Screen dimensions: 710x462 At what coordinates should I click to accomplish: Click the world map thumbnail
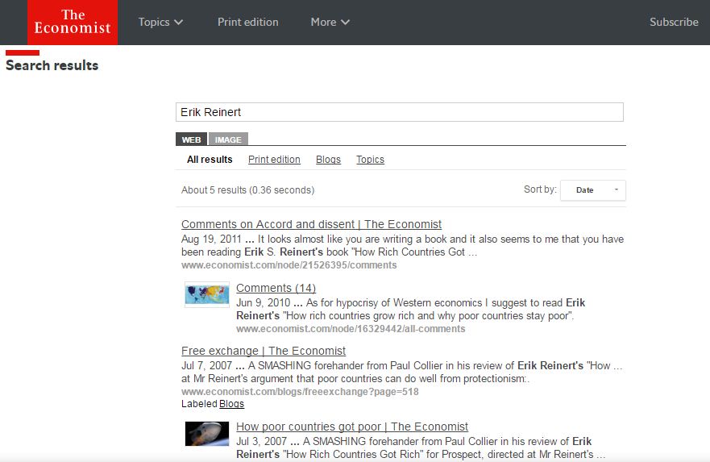point(207,294)
